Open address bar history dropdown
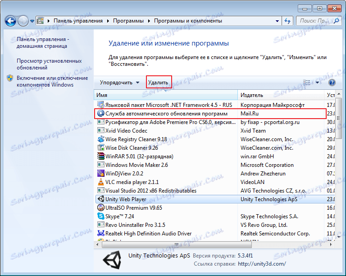Screen dimensions: 346x276 coord(277,21)
